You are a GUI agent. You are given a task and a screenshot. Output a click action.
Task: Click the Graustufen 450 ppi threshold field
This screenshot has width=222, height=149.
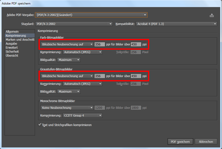[x=136, y=76]
